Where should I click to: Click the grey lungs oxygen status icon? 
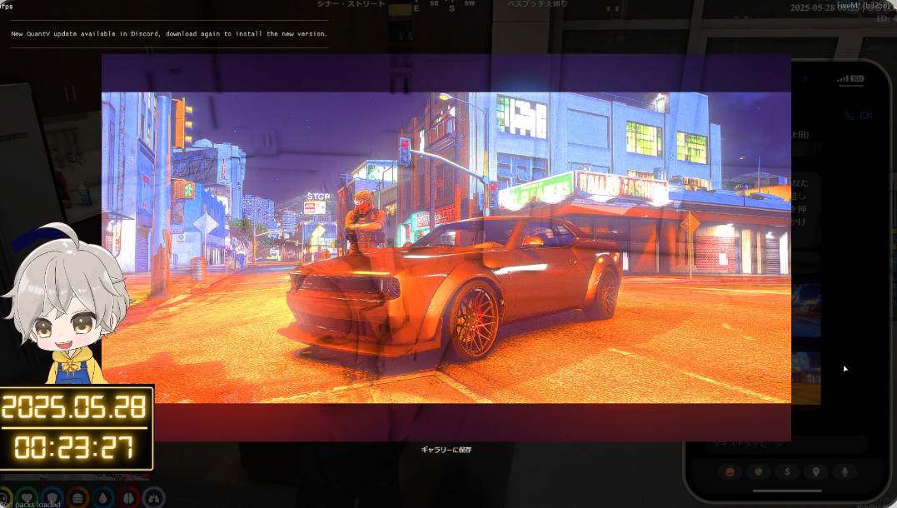point(154,498)
